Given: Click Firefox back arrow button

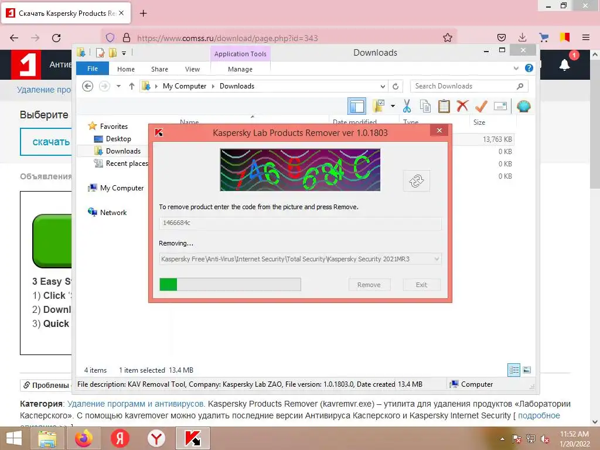Looking at the screenshot, I should (x=14, y=38).
